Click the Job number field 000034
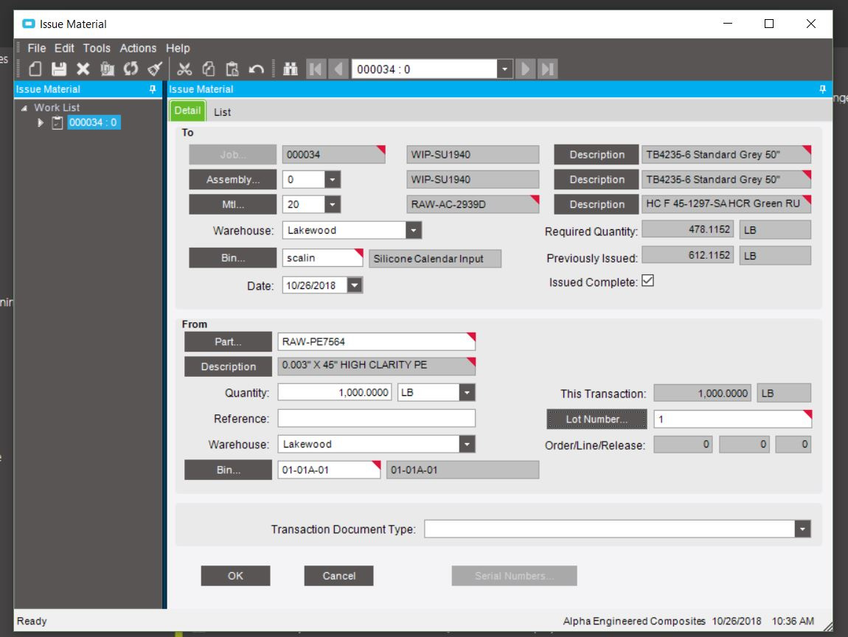 point(334,155)
